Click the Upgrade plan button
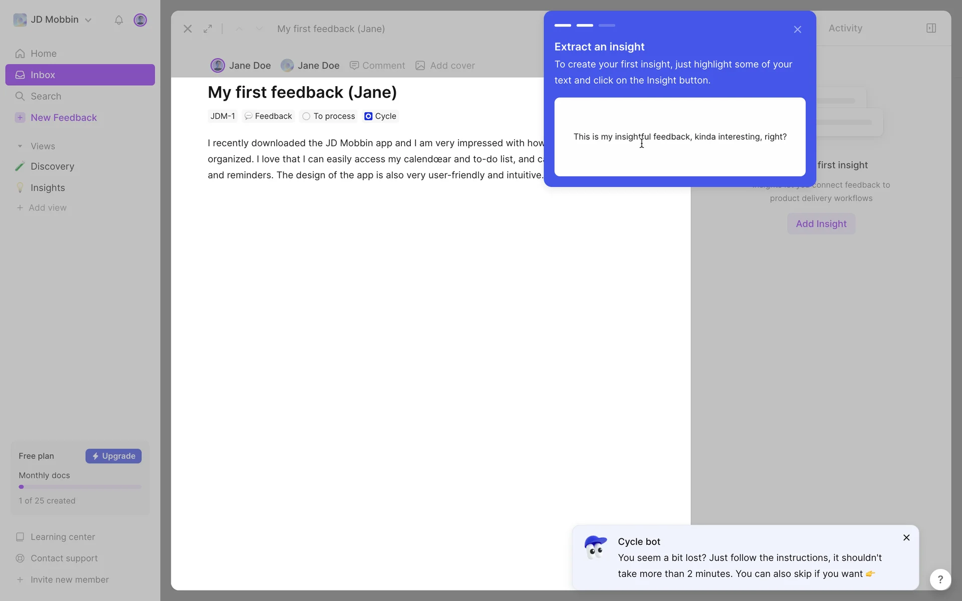 114,456
